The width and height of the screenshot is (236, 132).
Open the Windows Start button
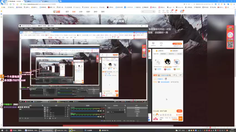tap(2, 131)
